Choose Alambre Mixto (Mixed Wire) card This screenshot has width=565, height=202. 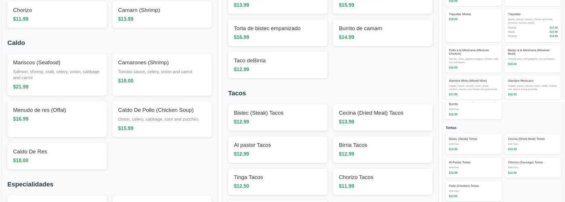pyautogui.click(x=473, y=87)
